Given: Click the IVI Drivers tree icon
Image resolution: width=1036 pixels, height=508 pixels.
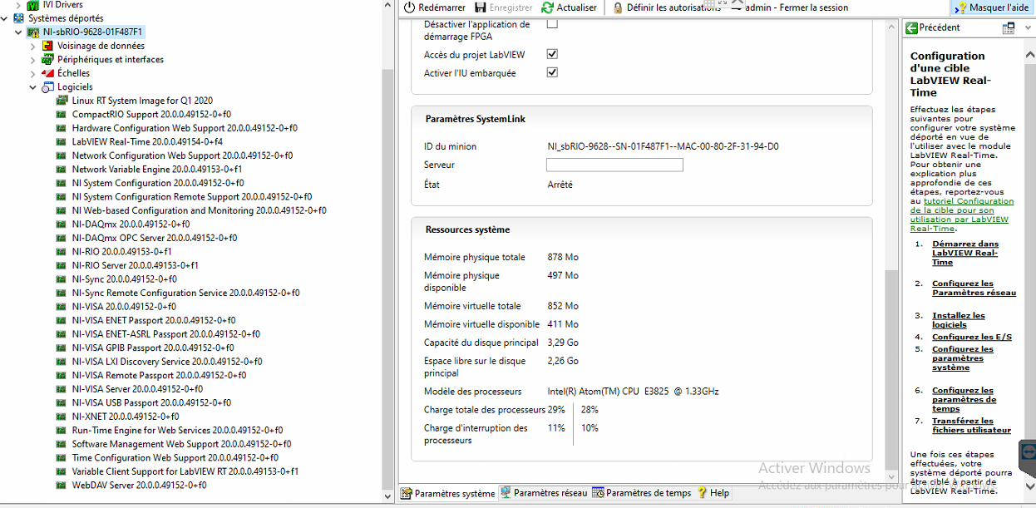Looking at the screenshot, I should point(33,5).
